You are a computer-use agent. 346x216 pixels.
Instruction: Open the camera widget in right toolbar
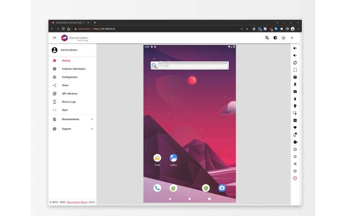[x=295, y=92]
